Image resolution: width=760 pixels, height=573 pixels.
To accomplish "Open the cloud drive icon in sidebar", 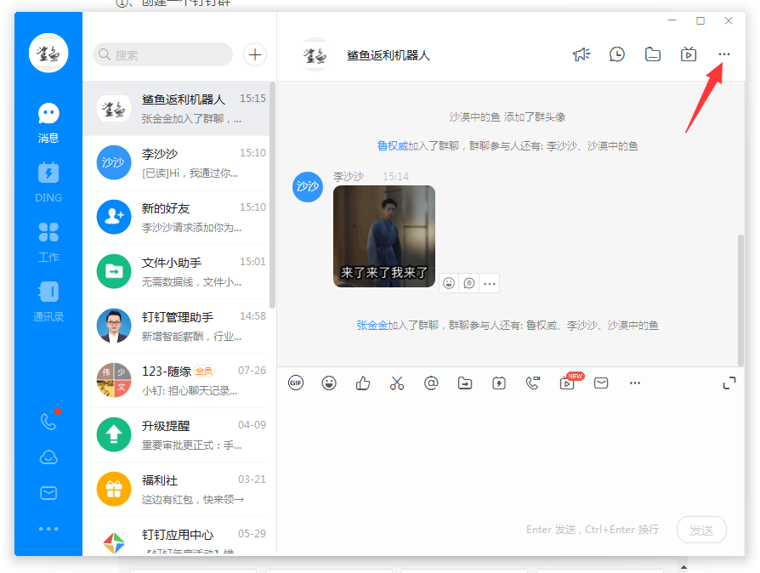I will tap(48, 457).
